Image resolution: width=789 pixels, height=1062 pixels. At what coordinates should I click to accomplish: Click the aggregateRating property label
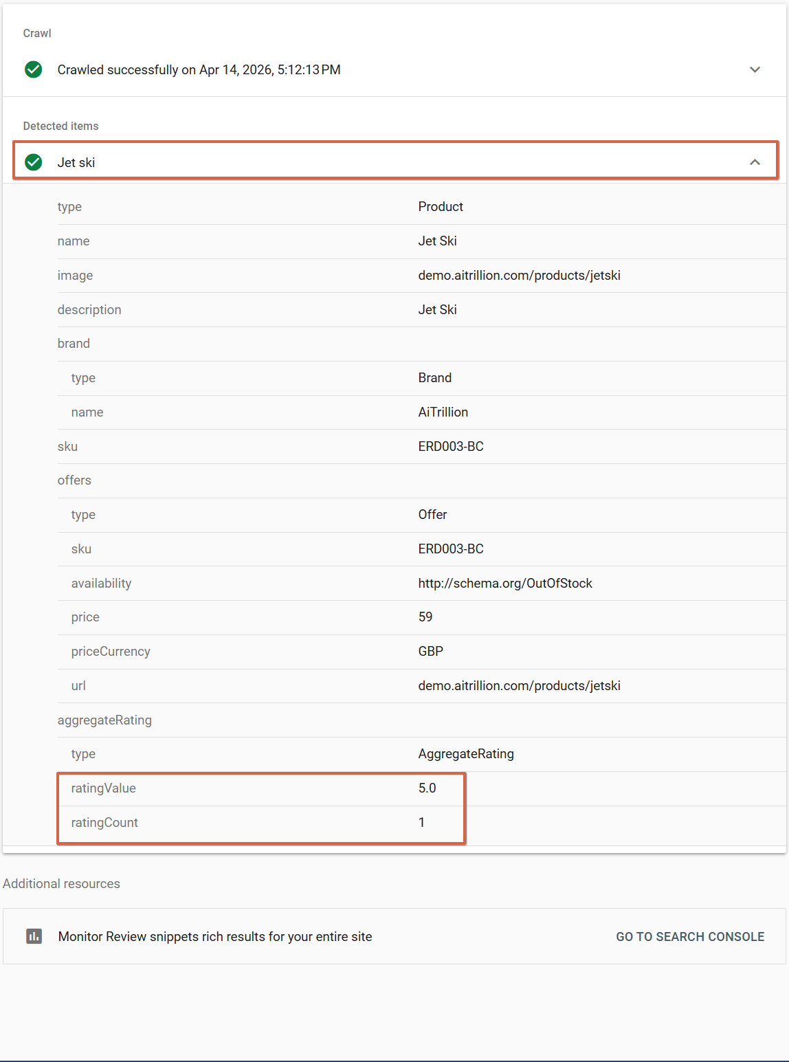click(x=104, y=720)
